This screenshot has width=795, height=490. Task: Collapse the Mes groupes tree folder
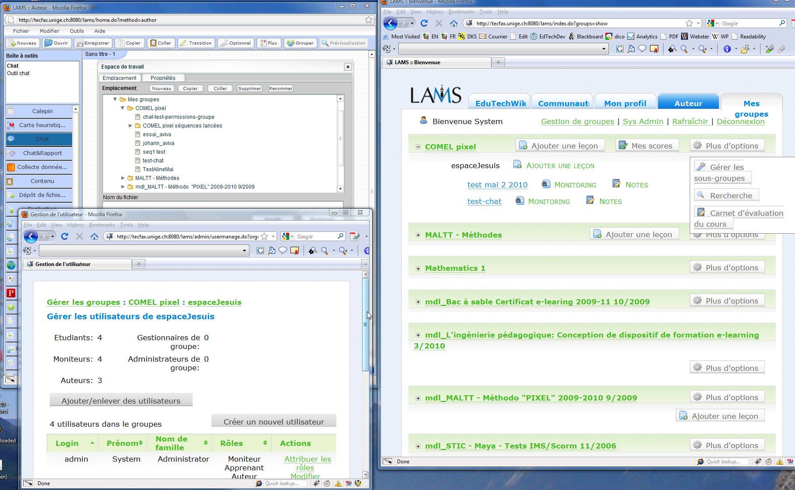[115, 100]
